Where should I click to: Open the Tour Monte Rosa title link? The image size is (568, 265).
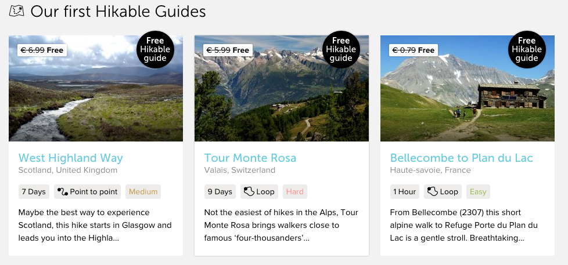250,158
